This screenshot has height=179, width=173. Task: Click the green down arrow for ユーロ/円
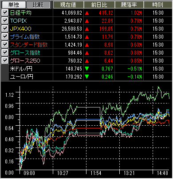(87, 77)
